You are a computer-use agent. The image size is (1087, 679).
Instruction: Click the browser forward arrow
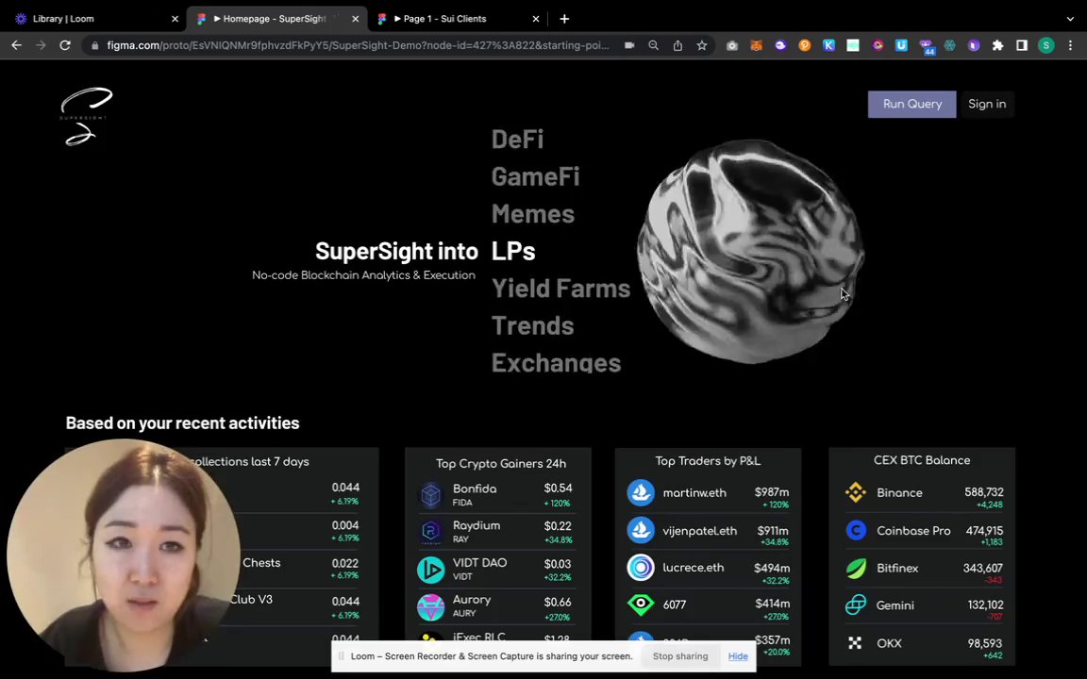point(41,45)
